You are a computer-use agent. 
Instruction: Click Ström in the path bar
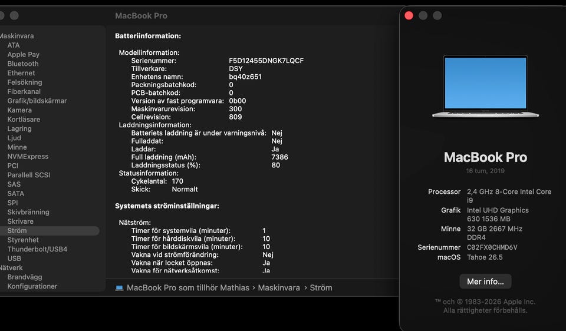(321, 288)
